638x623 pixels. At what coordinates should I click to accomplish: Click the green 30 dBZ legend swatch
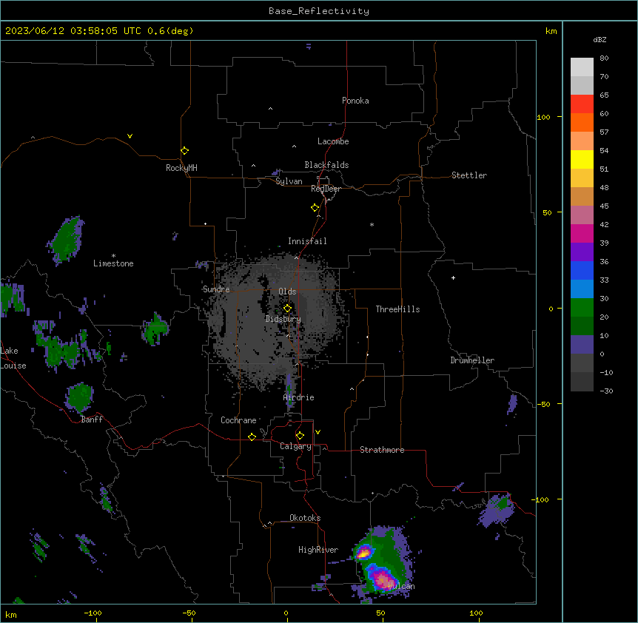(x=582, y=308)
